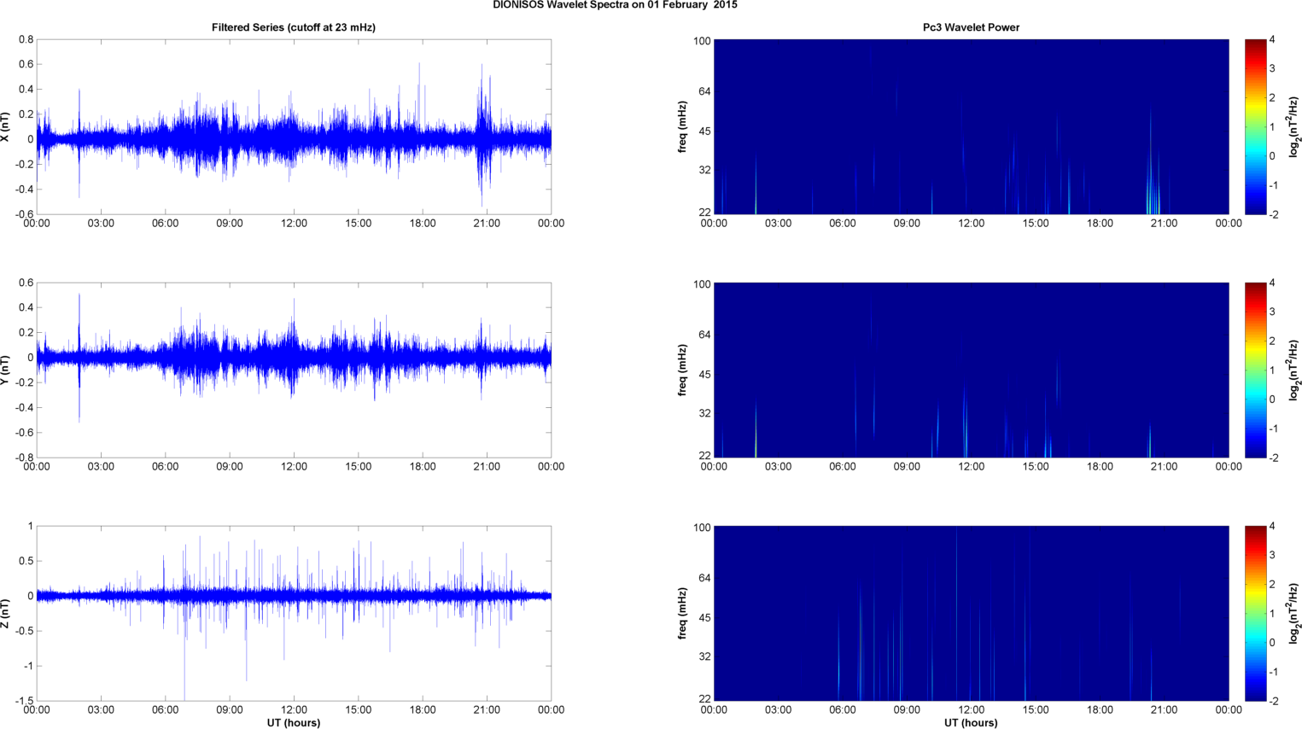This screenshot has width=1302, height=729.
Task: Click the 18:00 tick under the Y series plot
Action: [423, 466]
